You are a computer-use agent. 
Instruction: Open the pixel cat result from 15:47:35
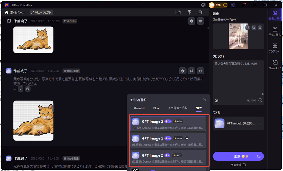point(34,121)
